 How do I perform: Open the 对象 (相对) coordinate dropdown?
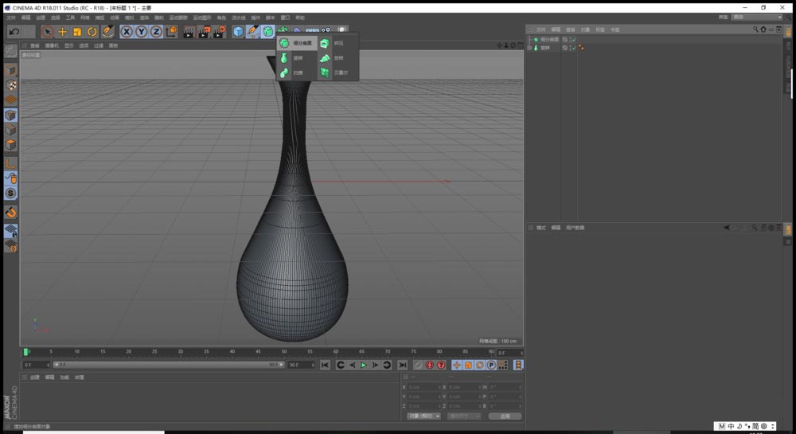[423, 416]
